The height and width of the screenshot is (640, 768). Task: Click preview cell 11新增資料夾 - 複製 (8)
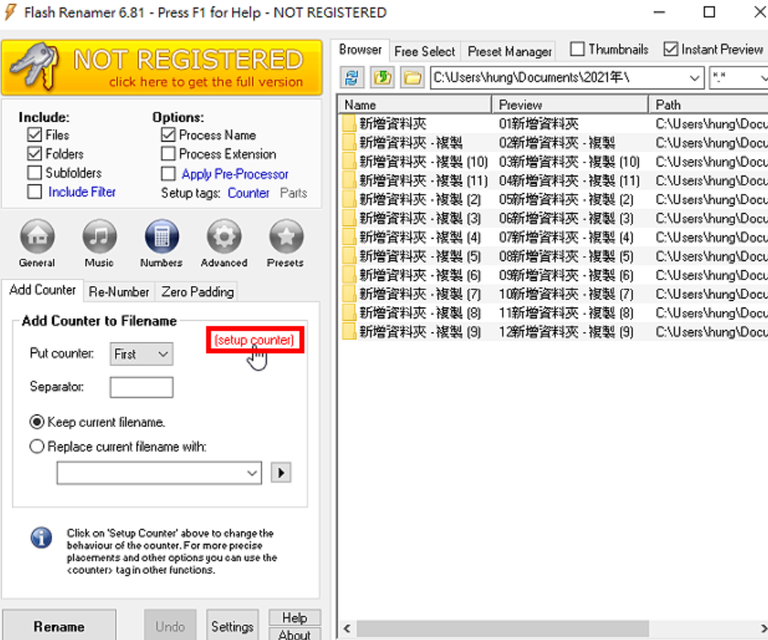tap(566, 313)
